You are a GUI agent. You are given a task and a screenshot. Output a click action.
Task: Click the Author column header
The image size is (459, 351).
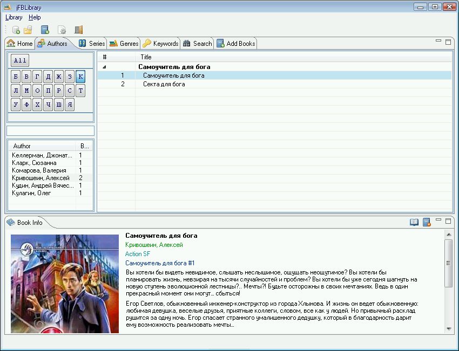click(42, 146)
